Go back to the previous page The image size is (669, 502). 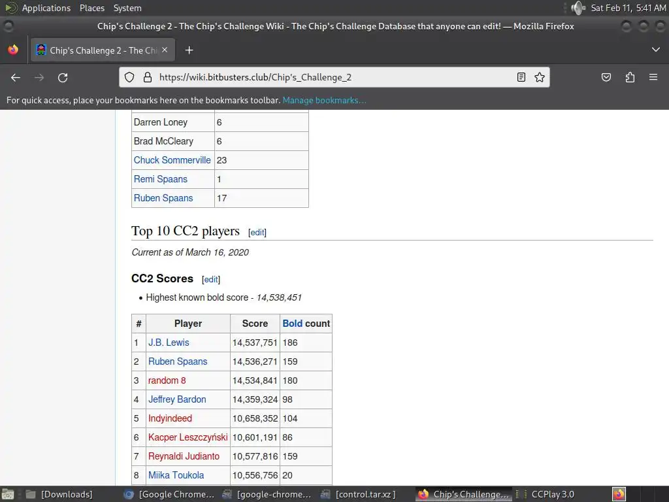(16, 77)
